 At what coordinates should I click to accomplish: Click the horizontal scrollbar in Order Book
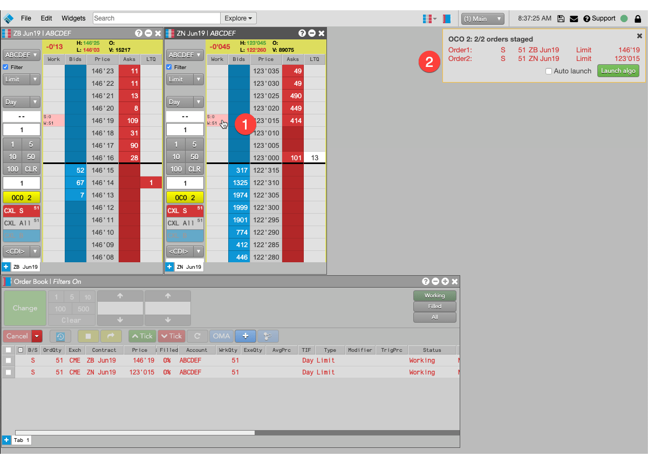click(x=135, y=432)
